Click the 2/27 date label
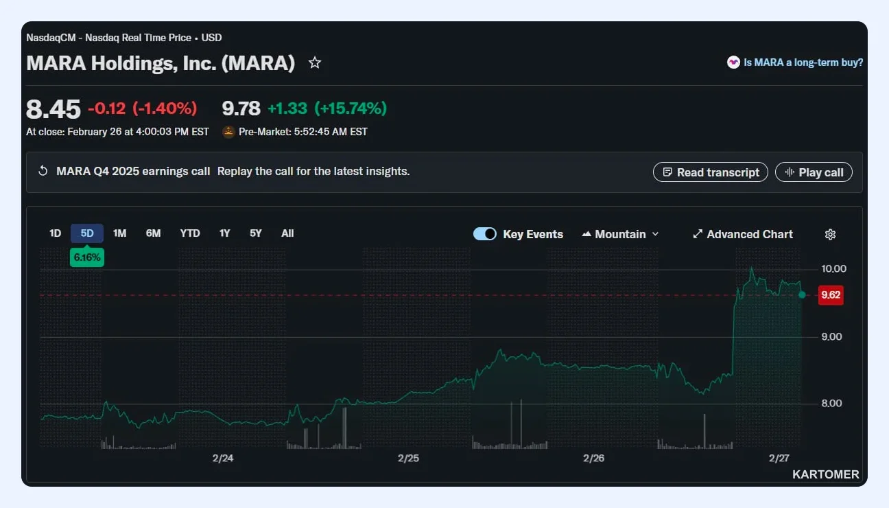The height and width of the screenshot is (508, 889). tap(779, 458)
